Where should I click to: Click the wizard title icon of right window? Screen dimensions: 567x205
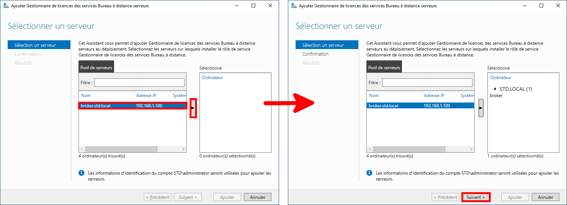pyautogui.click(x=294, y=6)
